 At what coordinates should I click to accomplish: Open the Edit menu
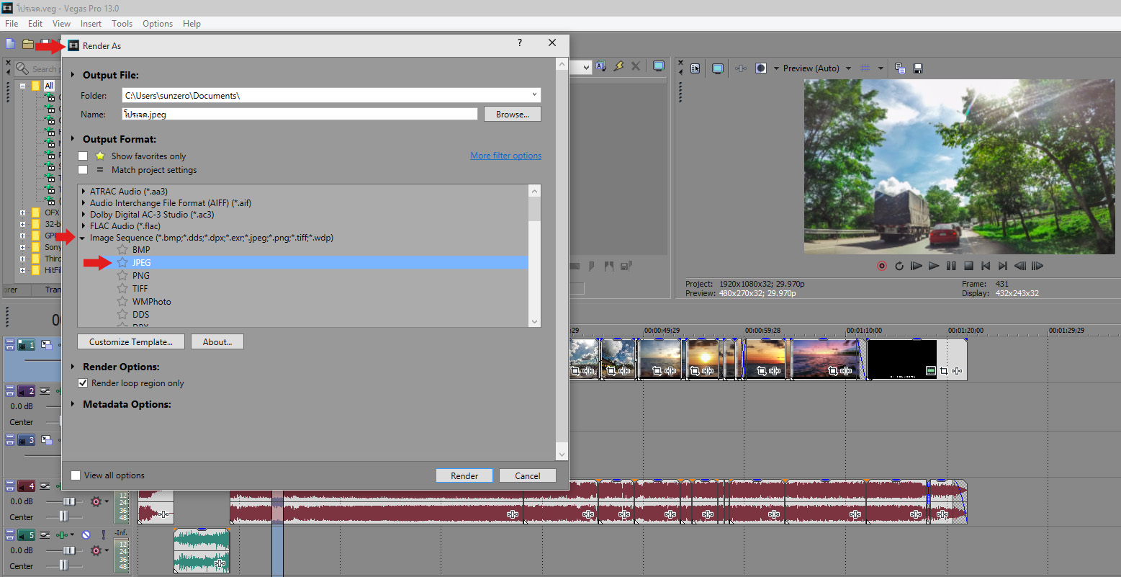(x=35, y=24)
